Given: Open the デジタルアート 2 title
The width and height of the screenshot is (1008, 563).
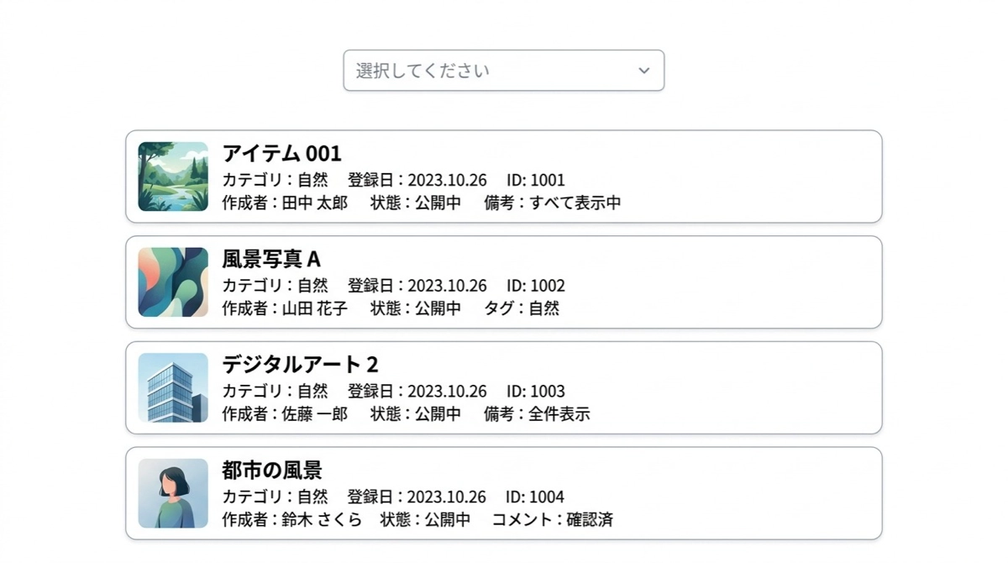Looking at the screenshot, I should [300, 365].
